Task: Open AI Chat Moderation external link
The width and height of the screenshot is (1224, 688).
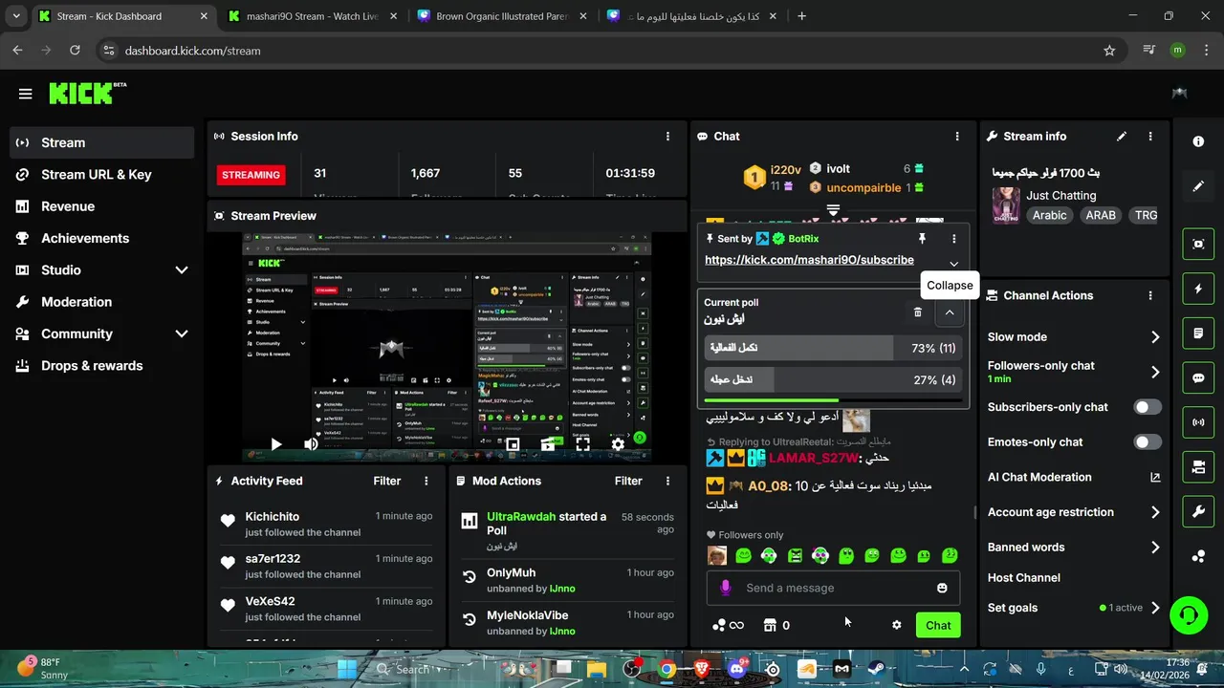Action: click(x=1155, y=478)
